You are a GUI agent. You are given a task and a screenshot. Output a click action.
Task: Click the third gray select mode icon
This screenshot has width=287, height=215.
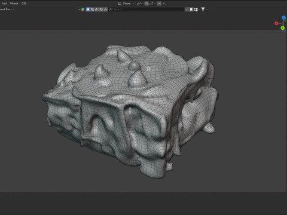click(97, 10)
